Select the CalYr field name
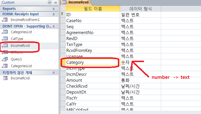 pyautogui.click(x=93, y=104)
